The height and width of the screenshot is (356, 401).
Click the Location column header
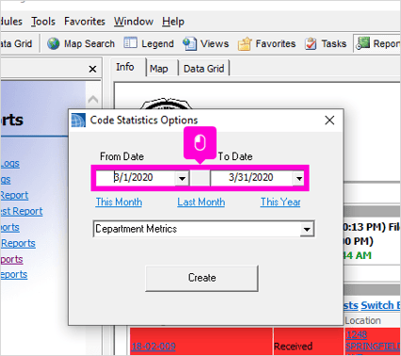click(362, 320)
